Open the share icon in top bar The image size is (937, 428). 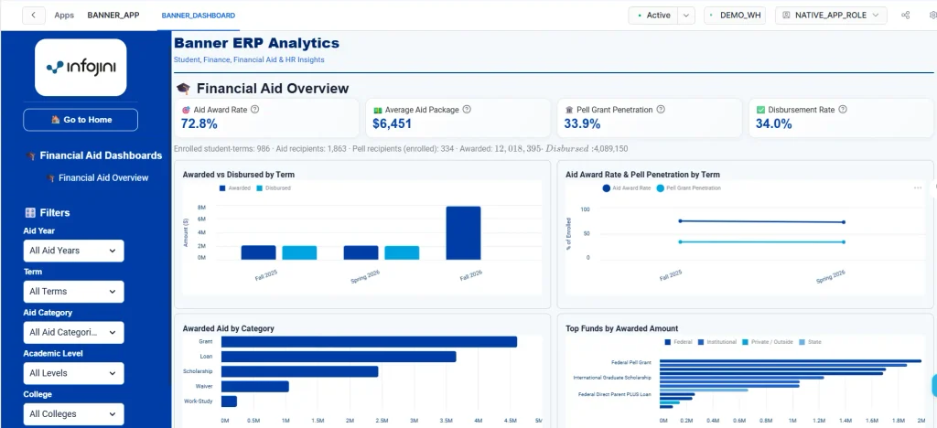pos(905,15)
